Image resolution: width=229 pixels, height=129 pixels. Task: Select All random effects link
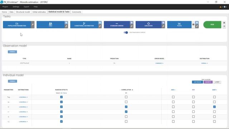point(62,93)
